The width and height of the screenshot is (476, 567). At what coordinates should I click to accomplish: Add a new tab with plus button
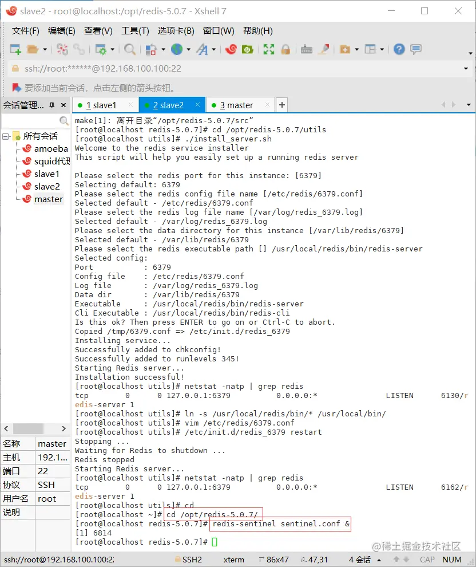[282, 105]
